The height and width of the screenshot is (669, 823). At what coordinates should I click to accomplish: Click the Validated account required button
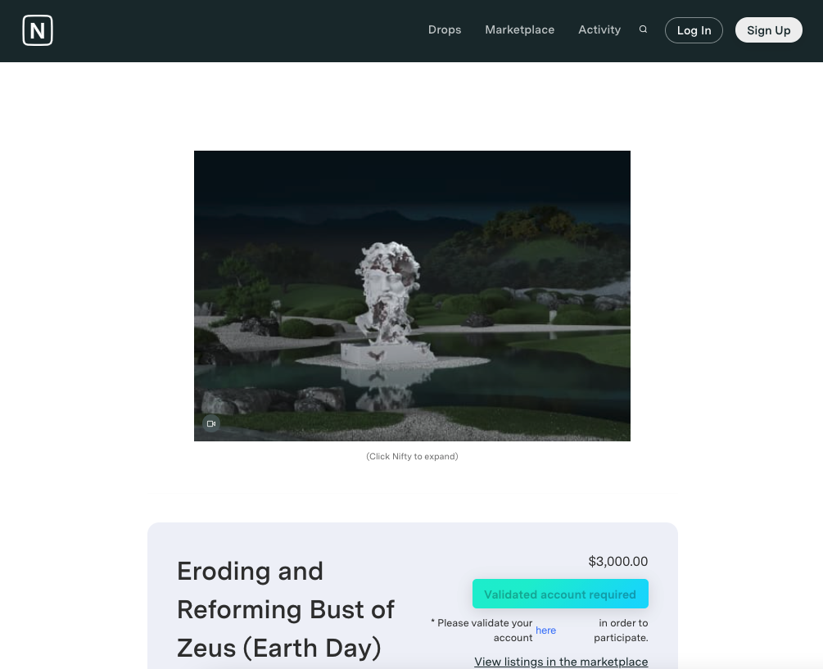coord(560,594)
